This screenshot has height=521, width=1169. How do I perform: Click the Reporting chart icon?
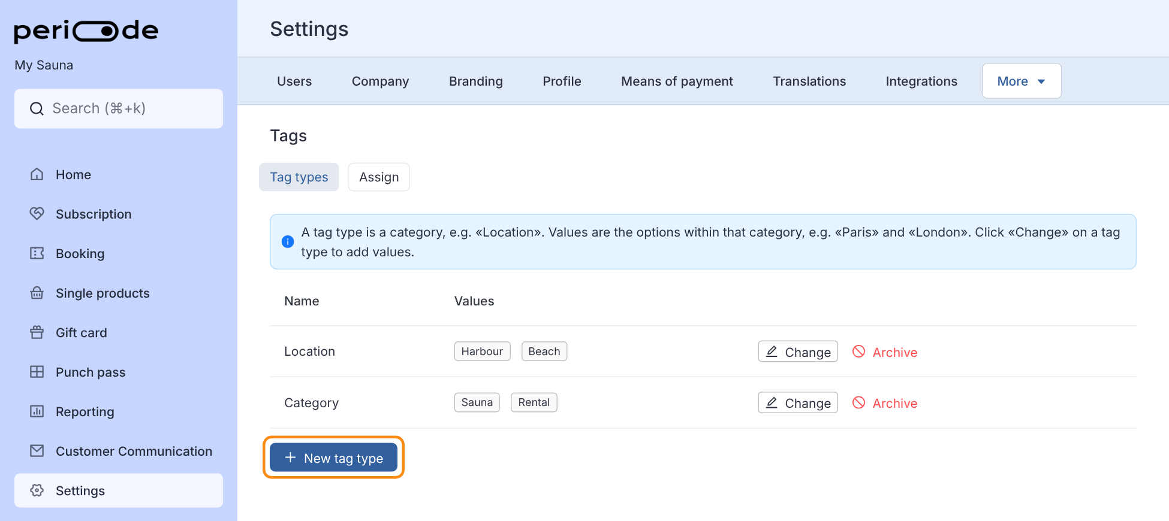pyautogui.click(x=37, y=411)
